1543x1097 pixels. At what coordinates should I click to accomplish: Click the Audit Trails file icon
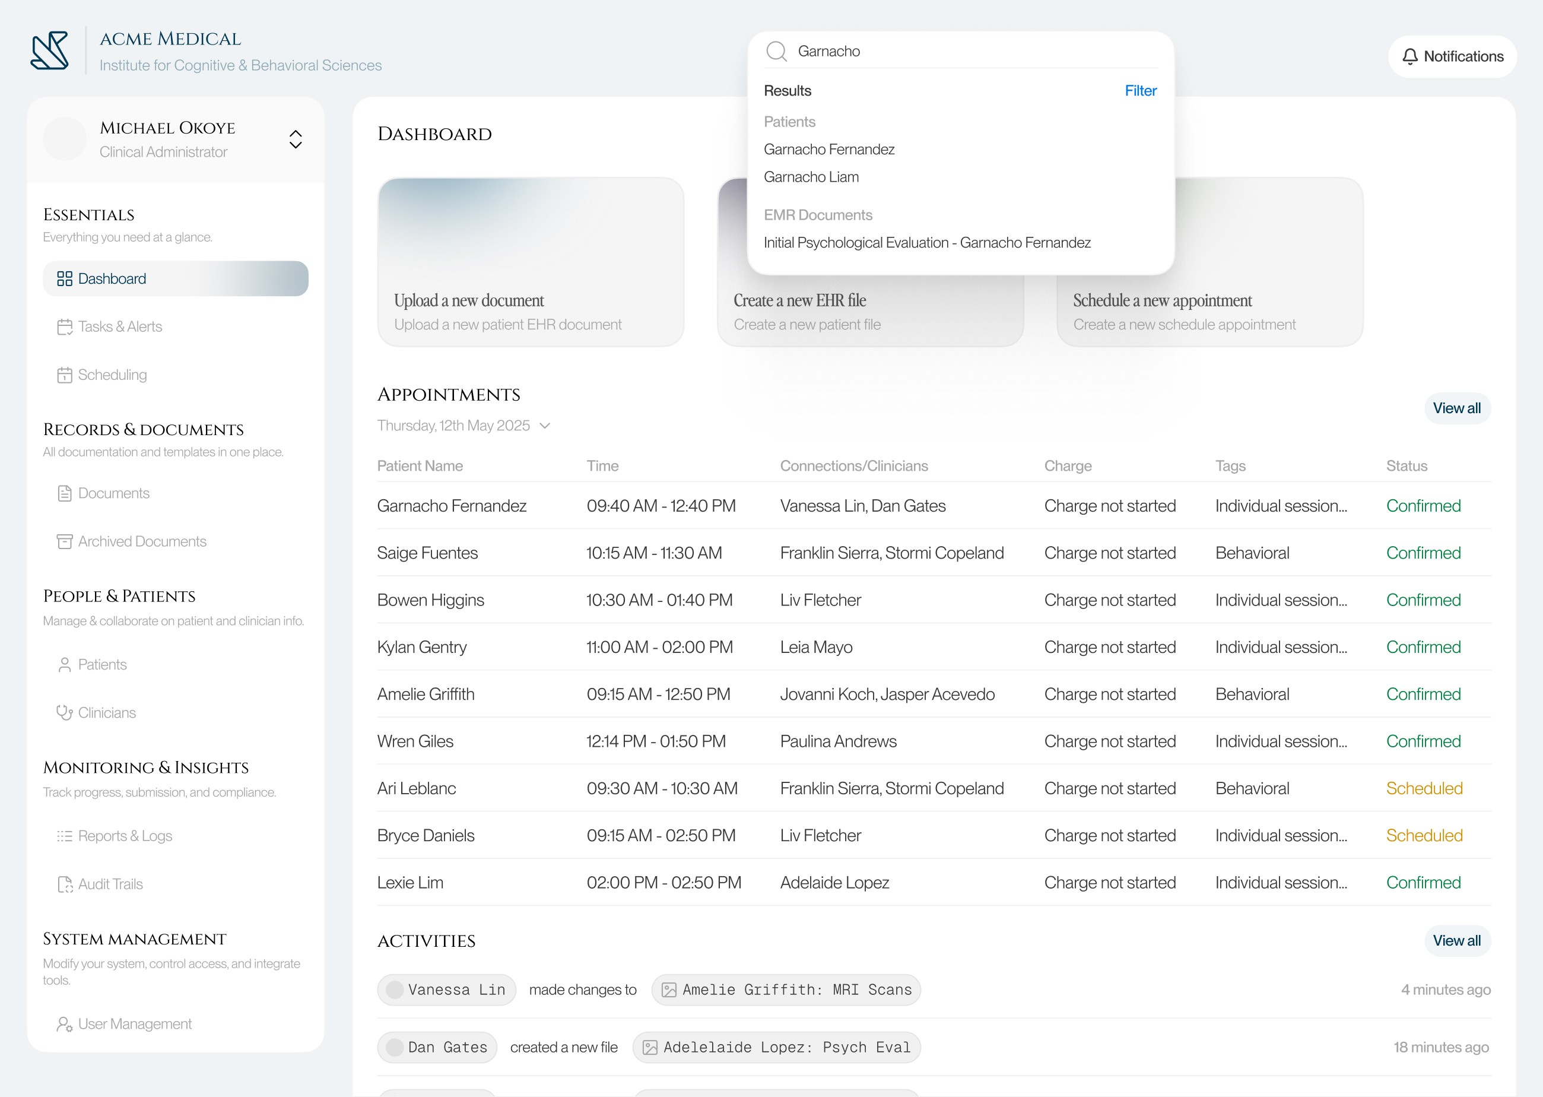pyautogui.click(x=64, y=884)
